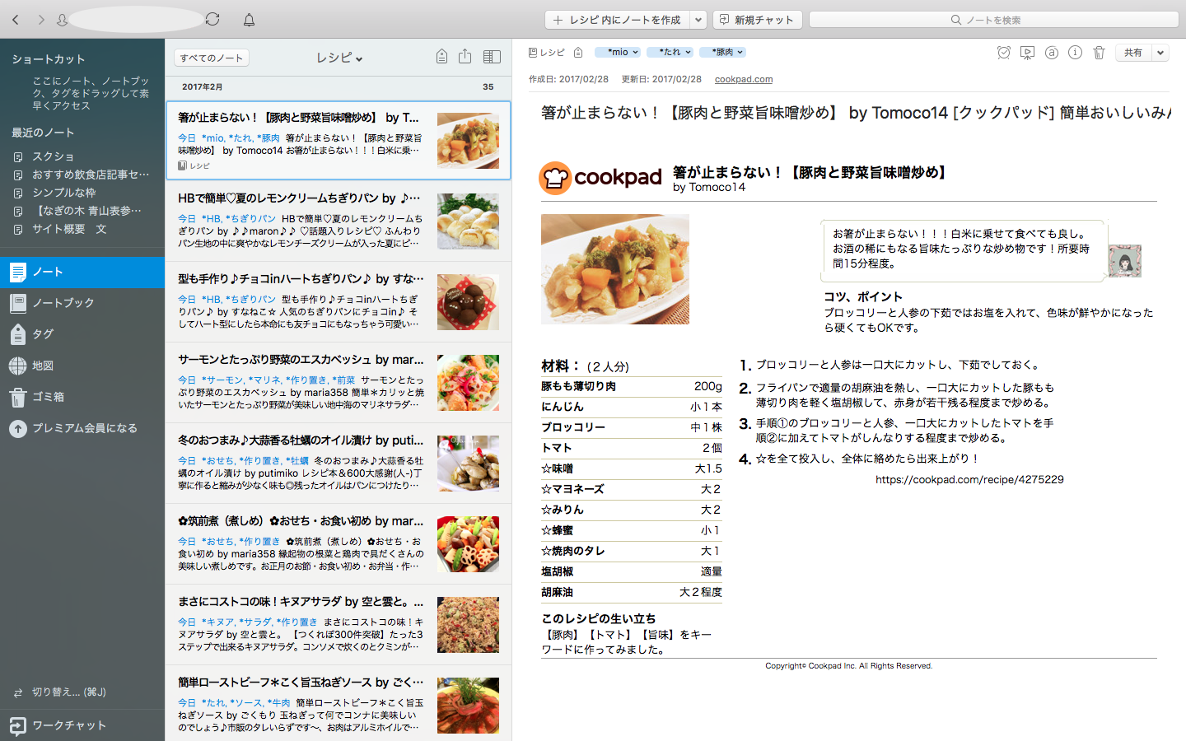Click the main recipe photo in note

pyautogui.click(x=615, y=269)
